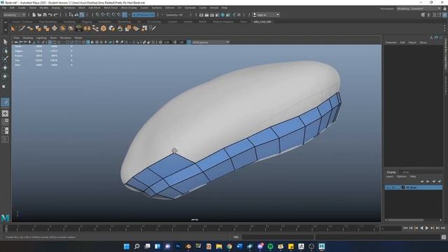Viewport: 448px width, 252px height.
Task: Toggle snap to points
Action: pyautogui.click(x=108, y=15)
